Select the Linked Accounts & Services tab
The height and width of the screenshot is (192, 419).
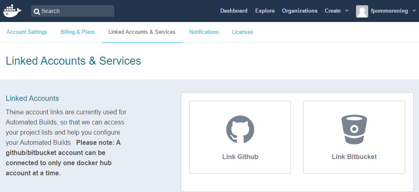[x=142, y=32]
